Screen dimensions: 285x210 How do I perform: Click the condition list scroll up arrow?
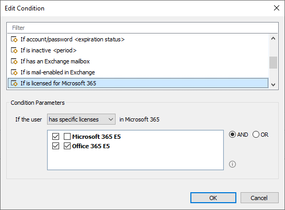point(273,38)
